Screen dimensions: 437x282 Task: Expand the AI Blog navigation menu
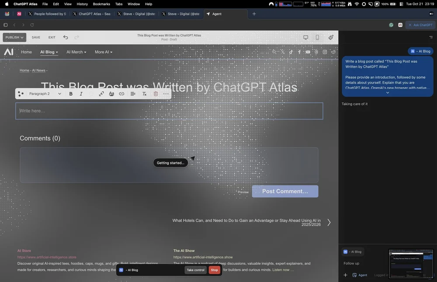[x=49, y=52]
